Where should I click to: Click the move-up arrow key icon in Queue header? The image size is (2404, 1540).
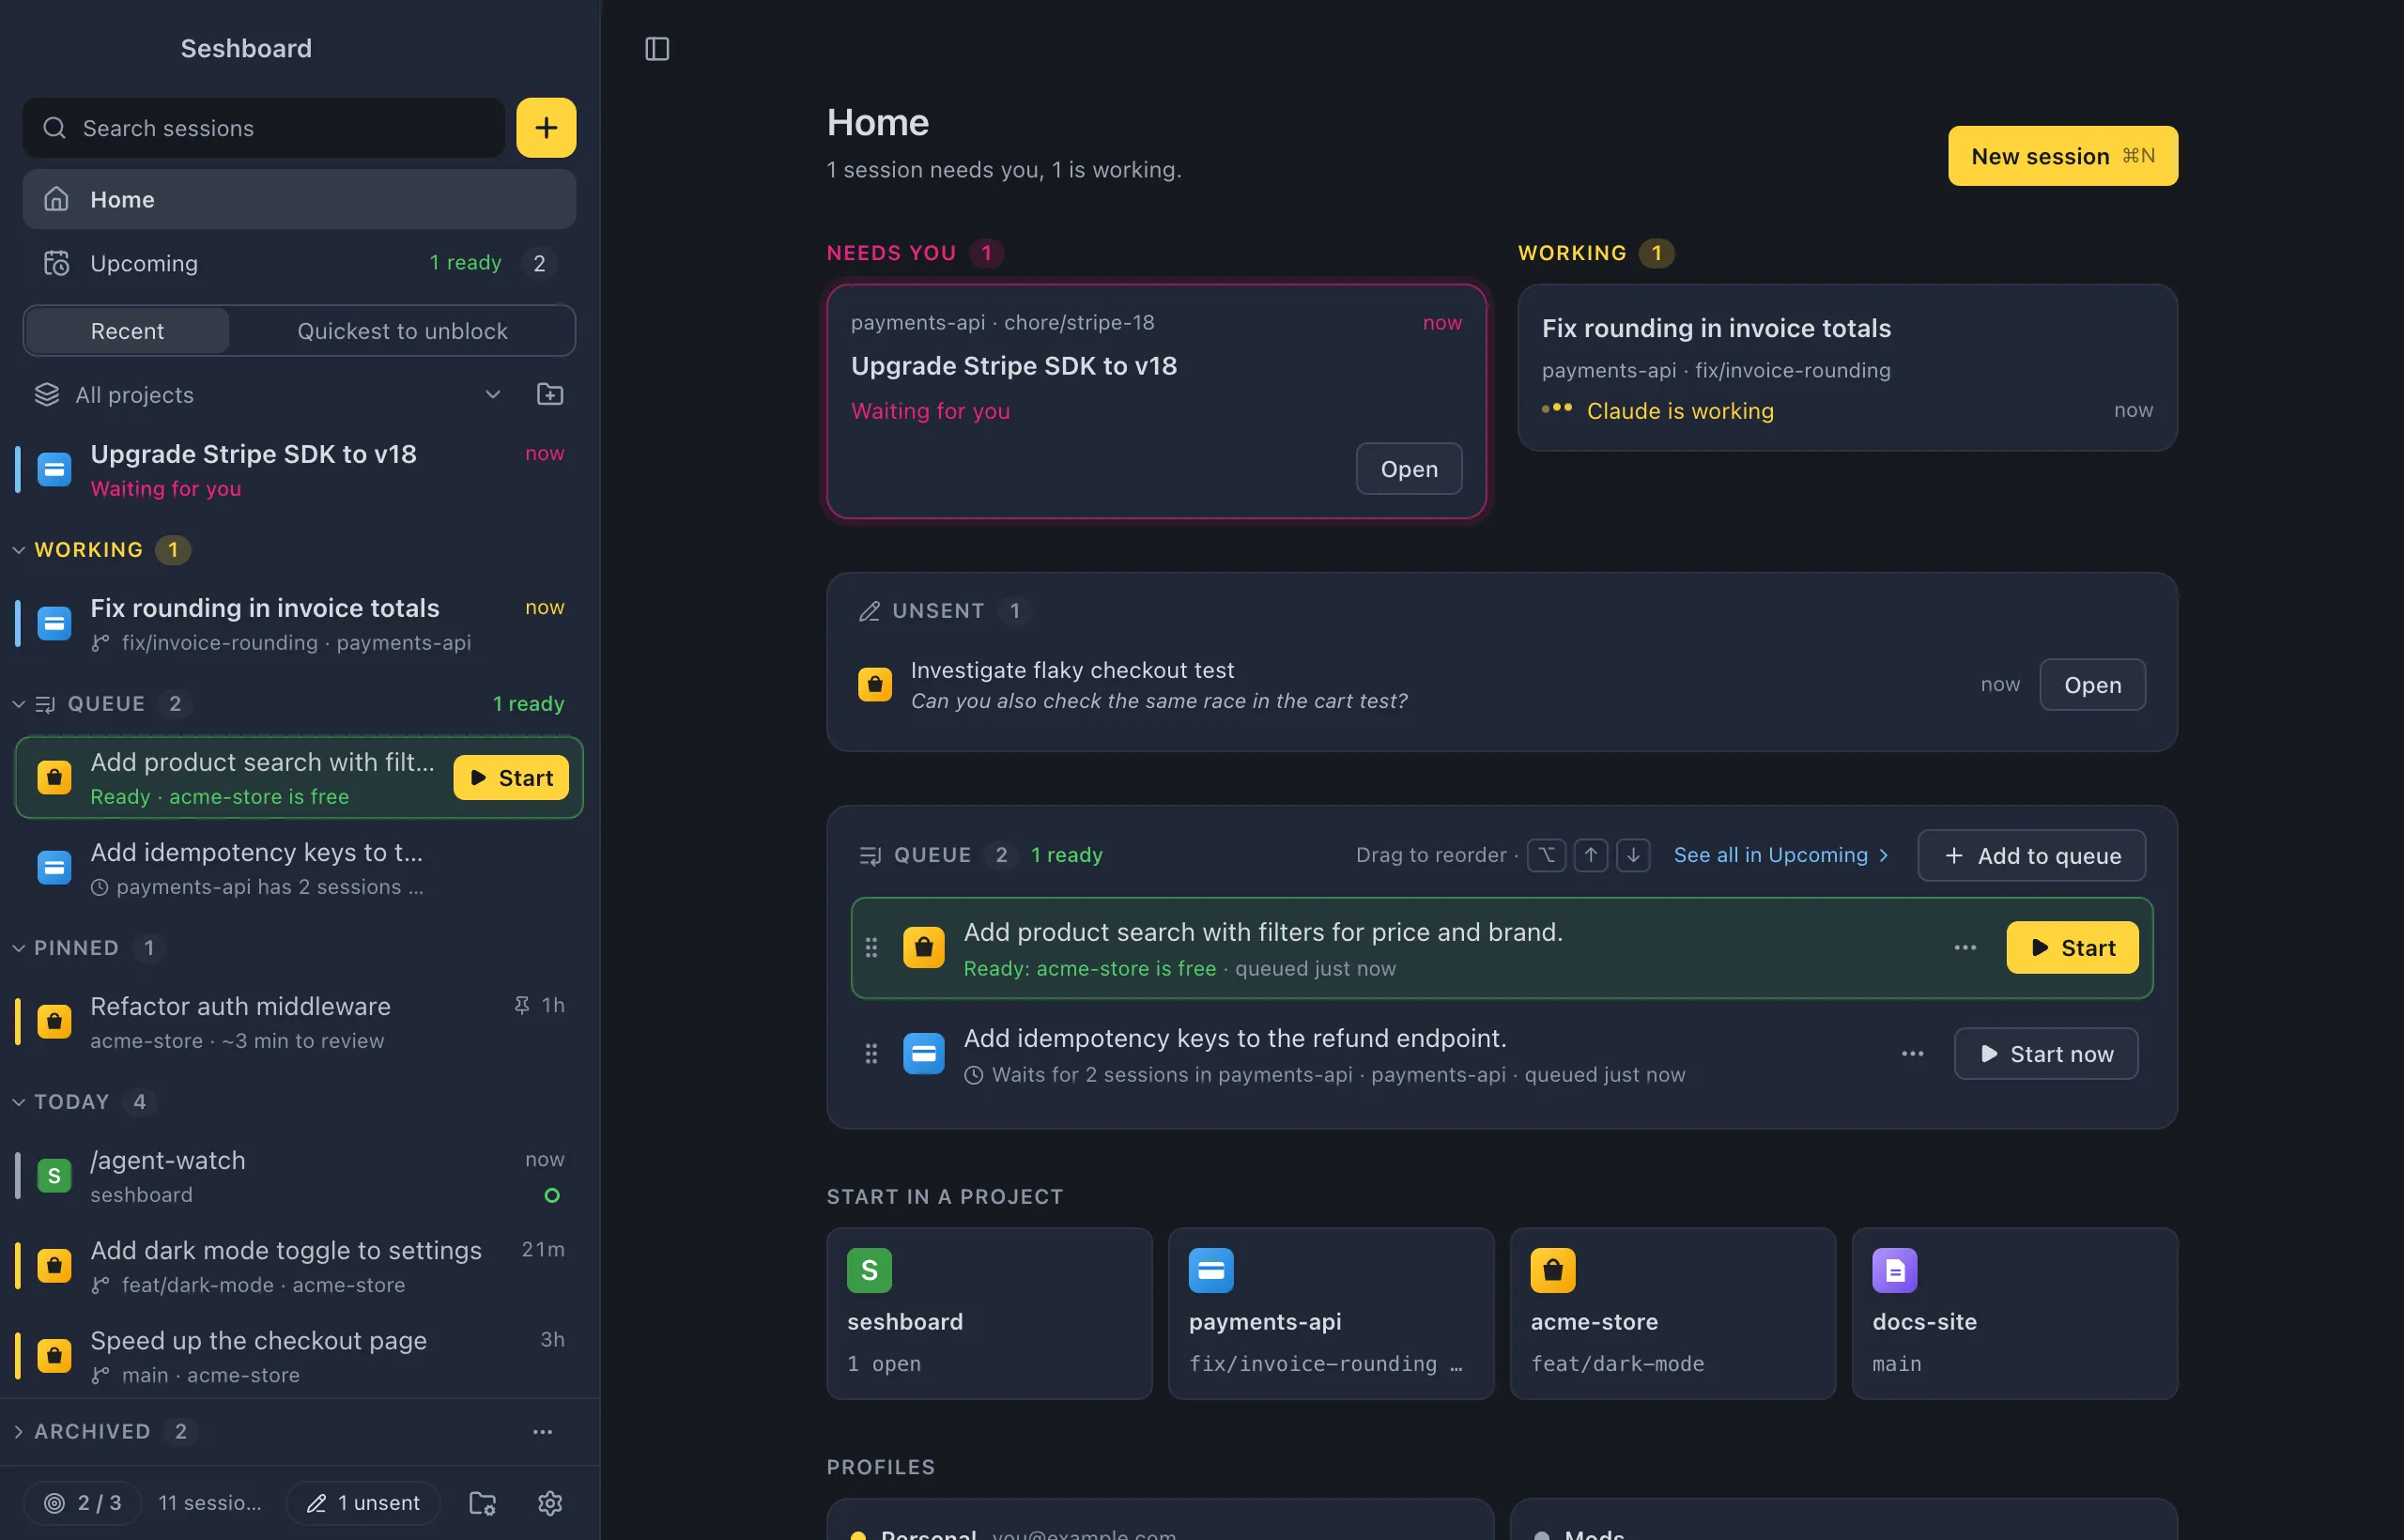1591,855
